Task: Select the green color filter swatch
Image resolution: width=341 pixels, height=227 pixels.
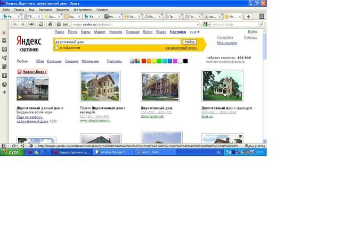Action: coord(159,61)
